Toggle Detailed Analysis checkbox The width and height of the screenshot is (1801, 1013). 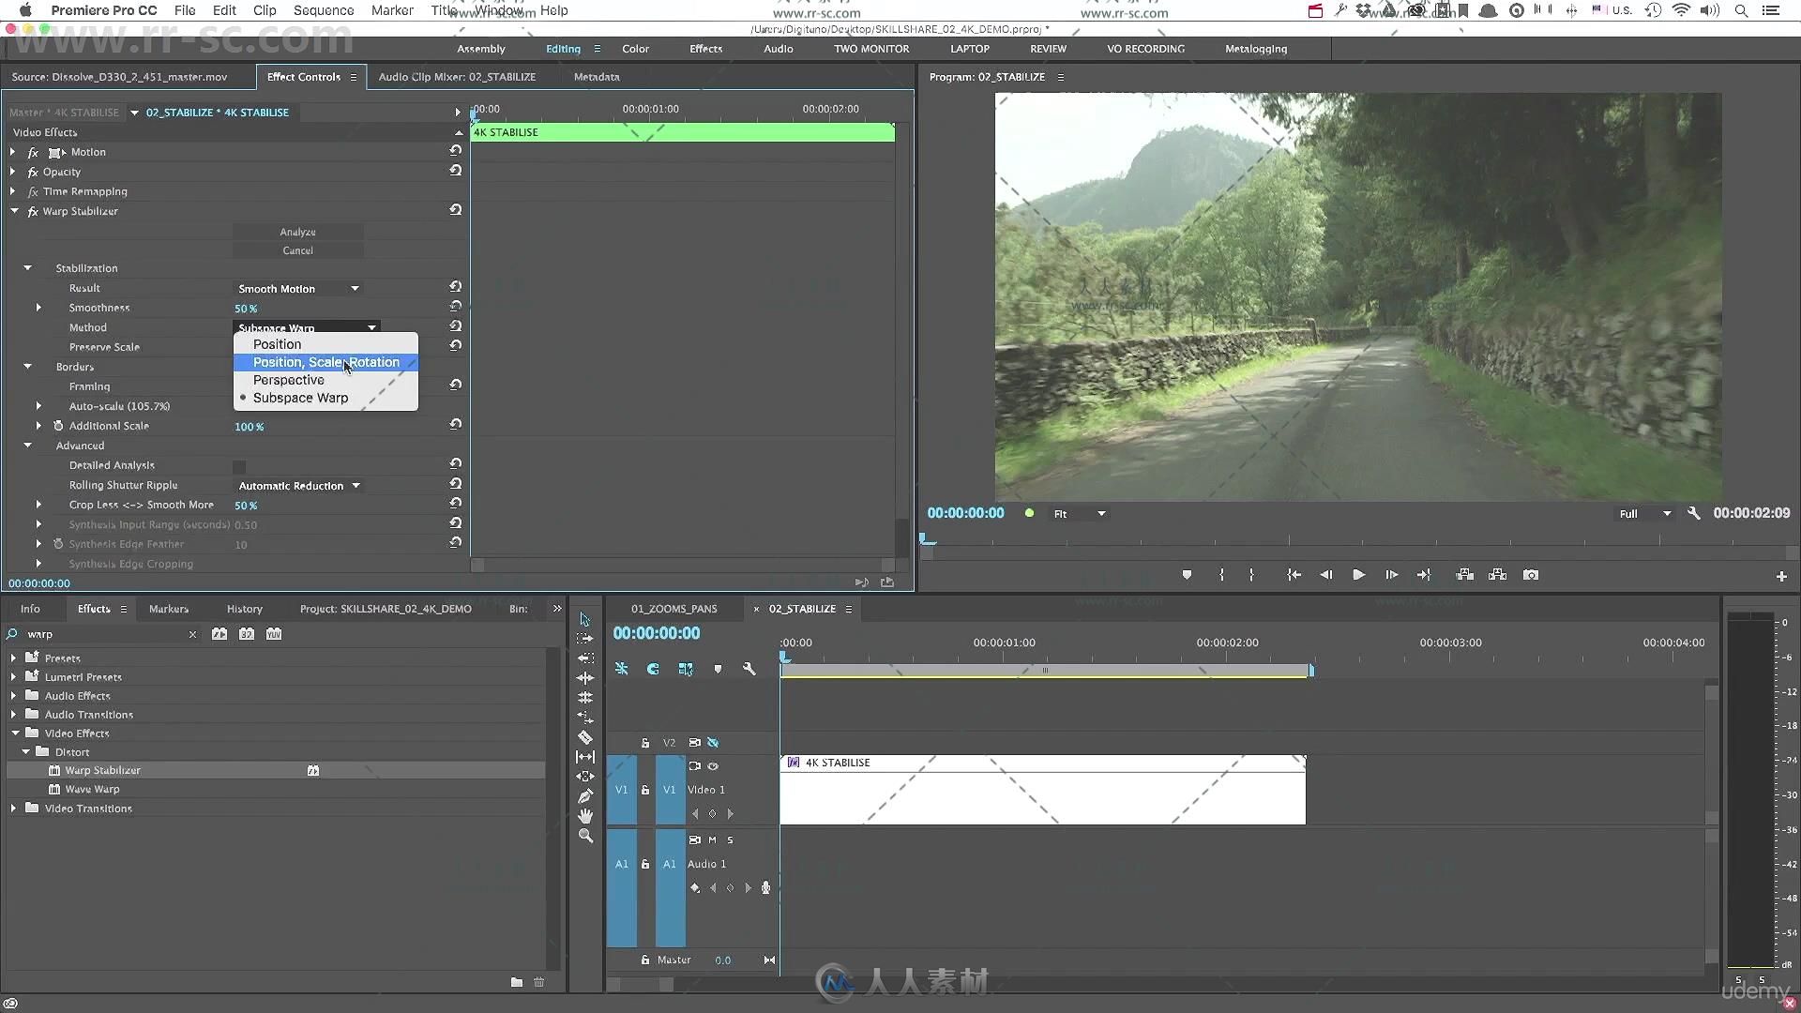point(239,466)
